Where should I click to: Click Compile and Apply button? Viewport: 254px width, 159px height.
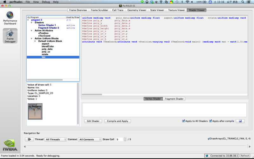pos(117,121)
